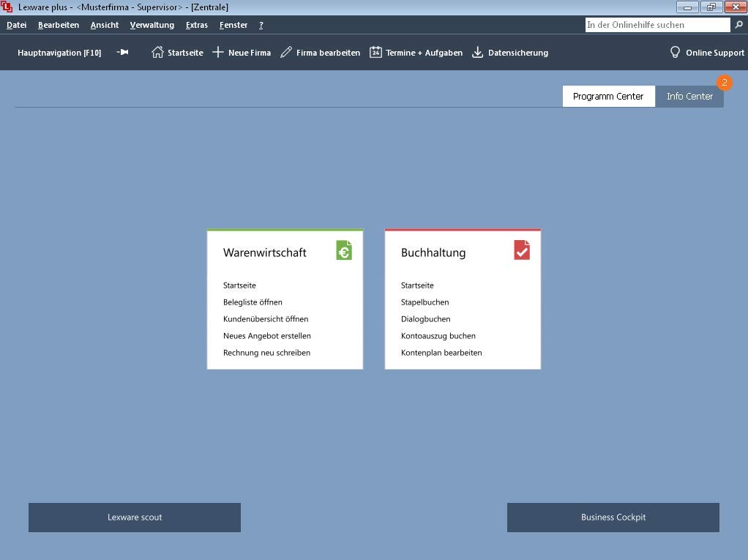Click the search magnifier icon beside online help
748x560 pixels.
pyautogui.click(x=739, y=25)
